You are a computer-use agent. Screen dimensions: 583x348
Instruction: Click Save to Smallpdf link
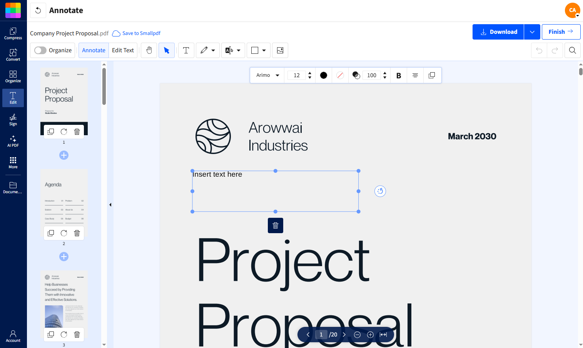click(141, 33)
